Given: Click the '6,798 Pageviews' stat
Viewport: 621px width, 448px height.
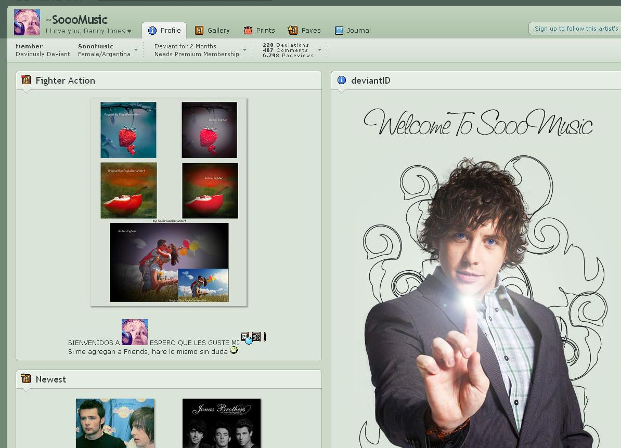Looking at the screenshot, I should click(x=288, y=56).
